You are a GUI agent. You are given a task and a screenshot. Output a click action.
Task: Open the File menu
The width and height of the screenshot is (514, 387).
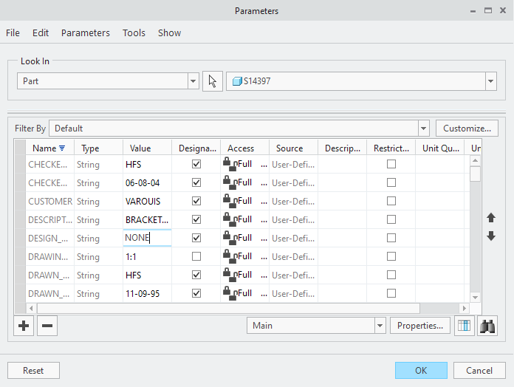13,32
